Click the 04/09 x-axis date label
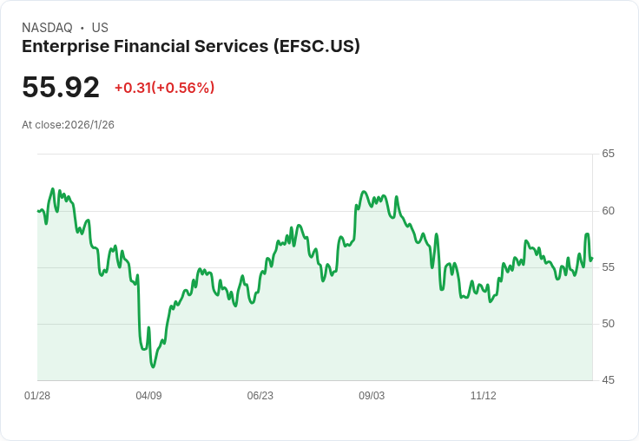Viewport: 639px width, 441px height. (148, 396)
